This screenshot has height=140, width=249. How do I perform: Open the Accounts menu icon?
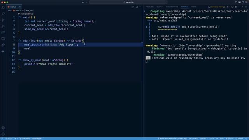[3, 128]
